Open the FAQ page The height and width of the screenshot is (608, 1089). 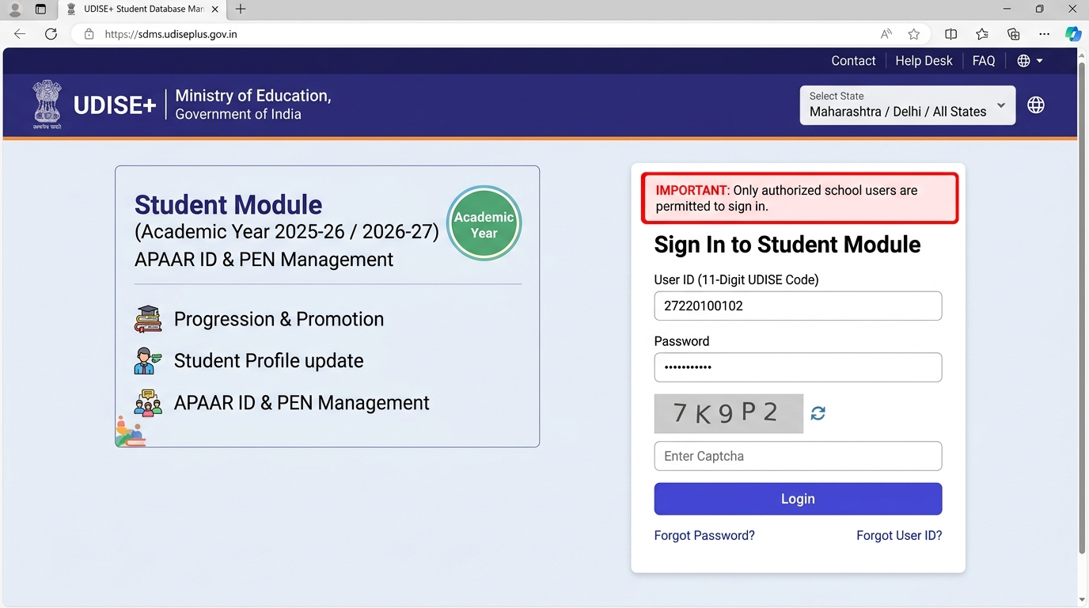(984, 61)
